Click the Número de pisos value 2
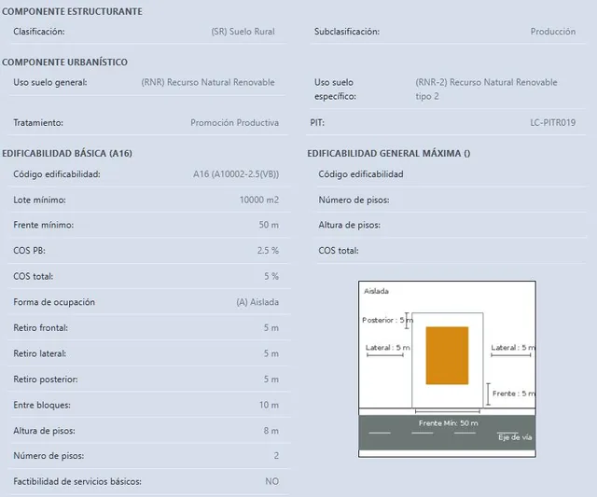The image size is (597, 497). pyautogui.click(x=276, y=456)
